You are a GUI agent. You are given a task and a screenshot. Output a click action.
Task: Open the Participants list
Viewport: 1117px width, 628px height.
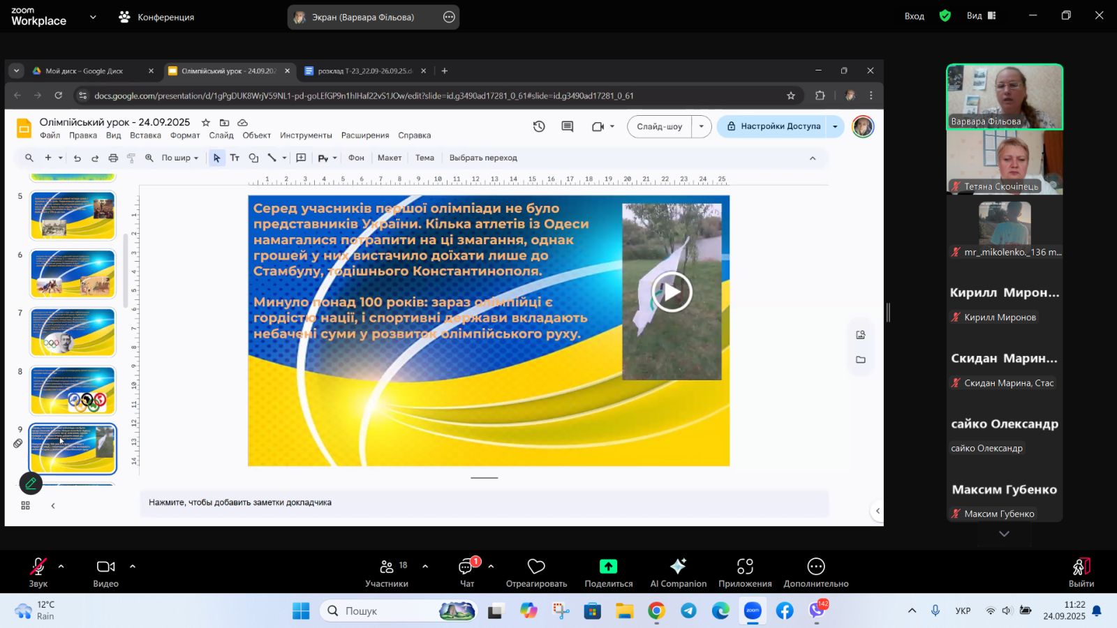pos(387,567)
